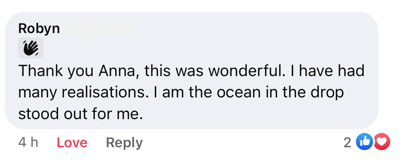
Task: Click the waving hand badge icon
Action: (31, 48)
